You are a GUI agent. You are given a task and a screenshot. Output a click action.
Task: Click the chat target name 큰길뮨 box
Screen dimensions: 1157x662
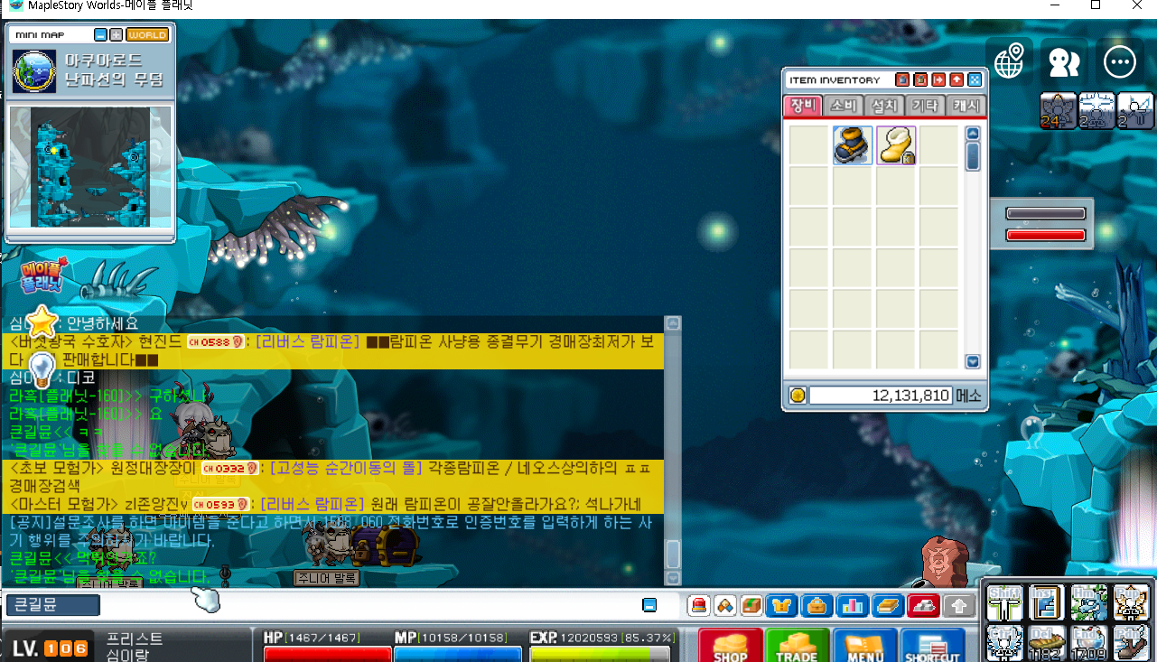coord(52,605)
